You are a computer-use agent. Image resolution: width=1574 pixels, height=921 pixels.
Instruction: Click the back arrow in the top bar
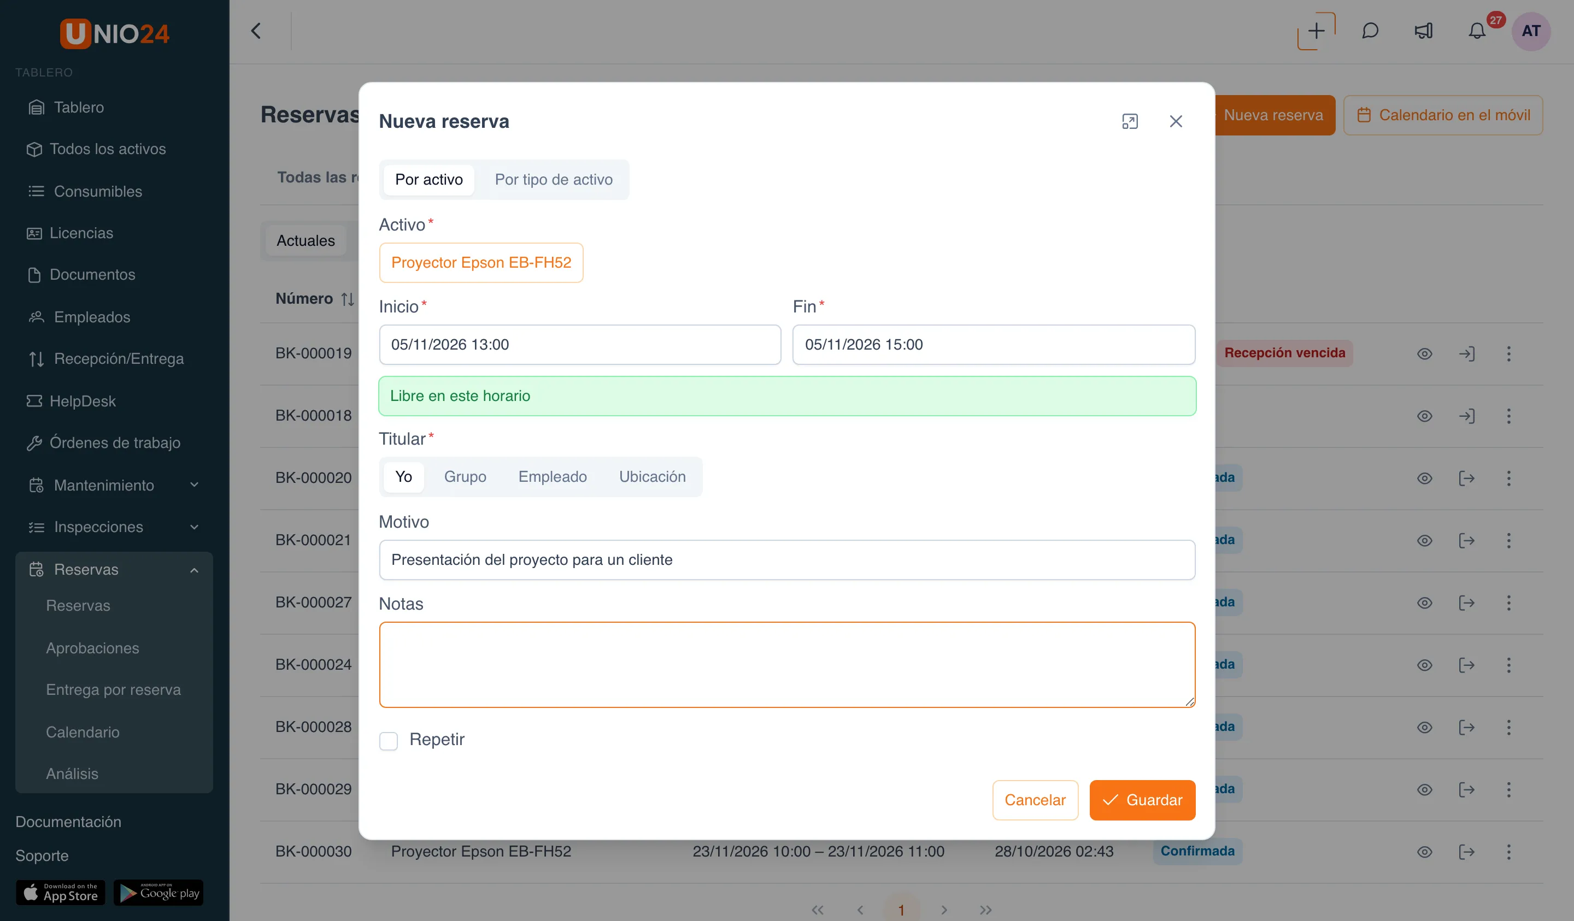[255, 31]
